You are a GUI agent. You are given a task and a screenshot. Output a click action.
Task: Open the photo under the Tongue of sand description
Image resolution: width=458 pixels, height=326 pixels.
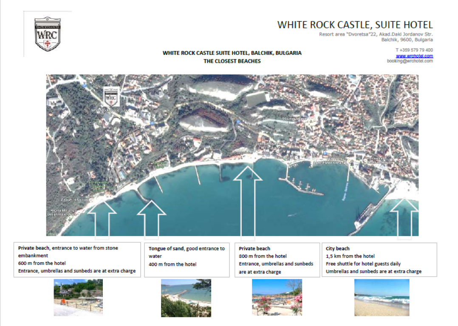coord(186,298)
